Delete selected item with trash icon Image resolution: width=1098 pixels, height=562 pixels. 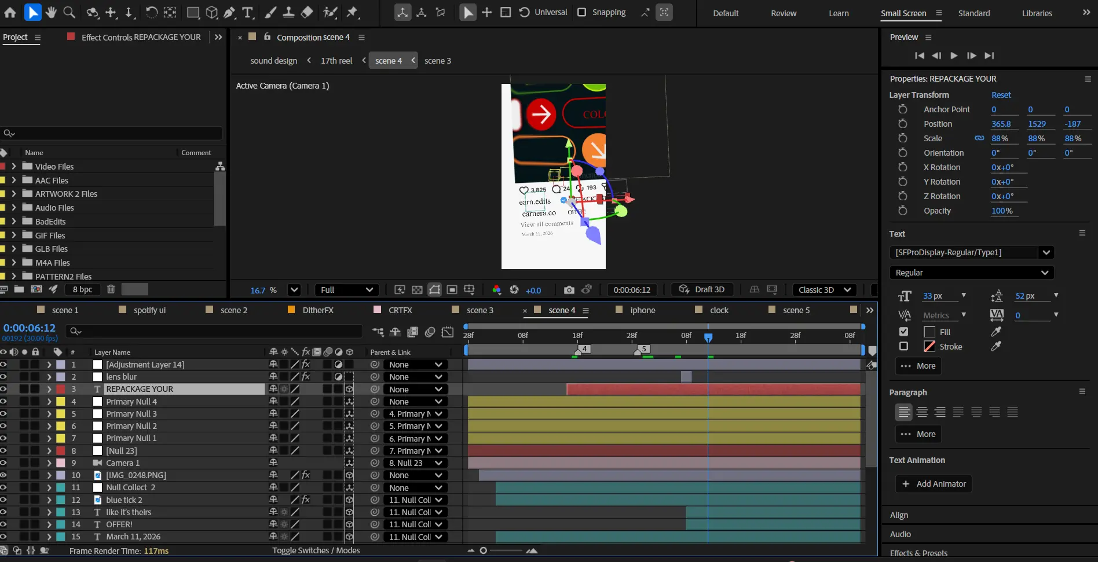point(111,289)
